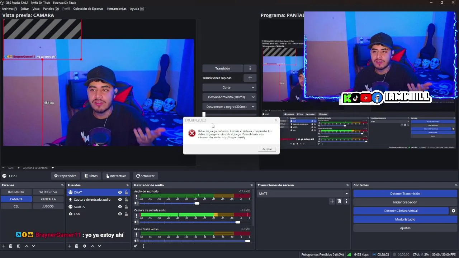Move scene down arrow in Escenas panel

(33, 246)
